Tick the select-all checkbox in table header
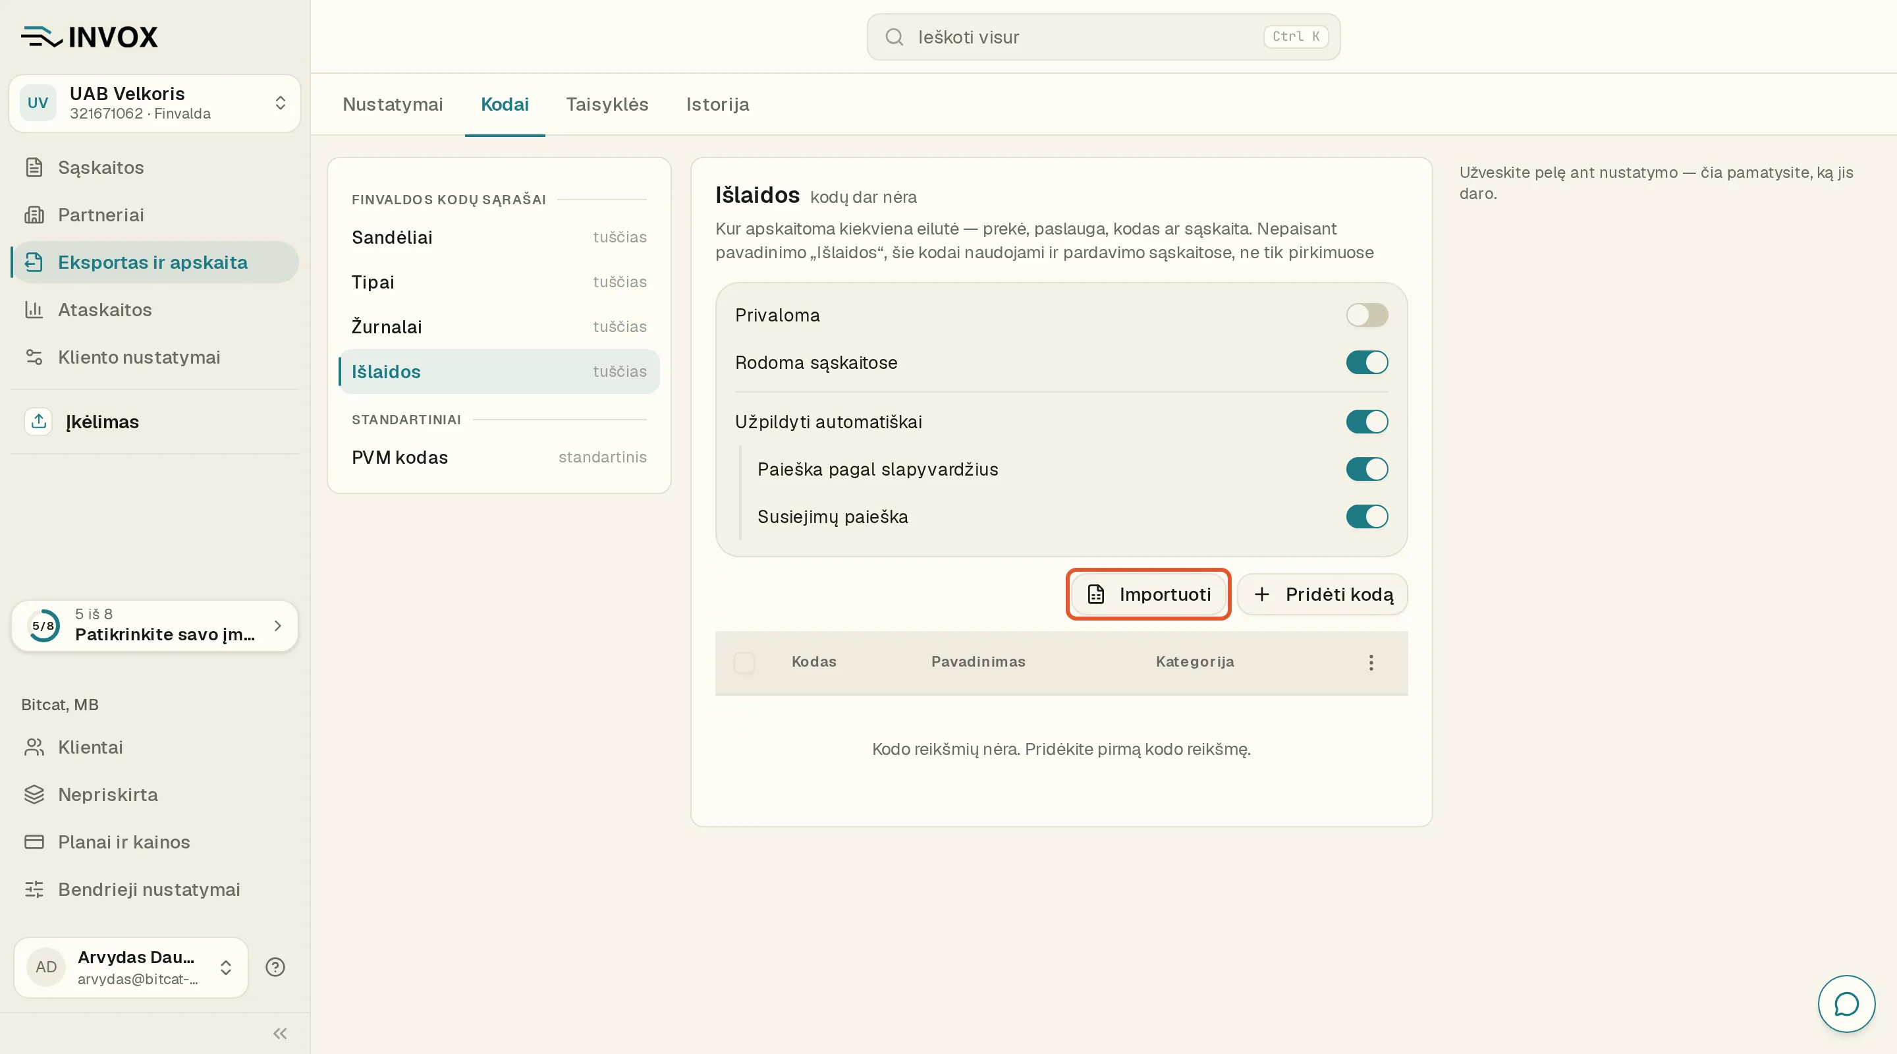This screenshot has width=1897, height=1054. coord(744,662)
